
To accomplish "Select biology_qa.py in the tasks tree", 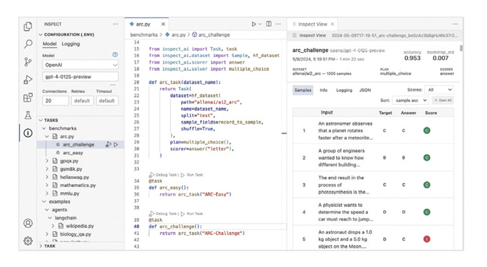I will click(76, 234).
